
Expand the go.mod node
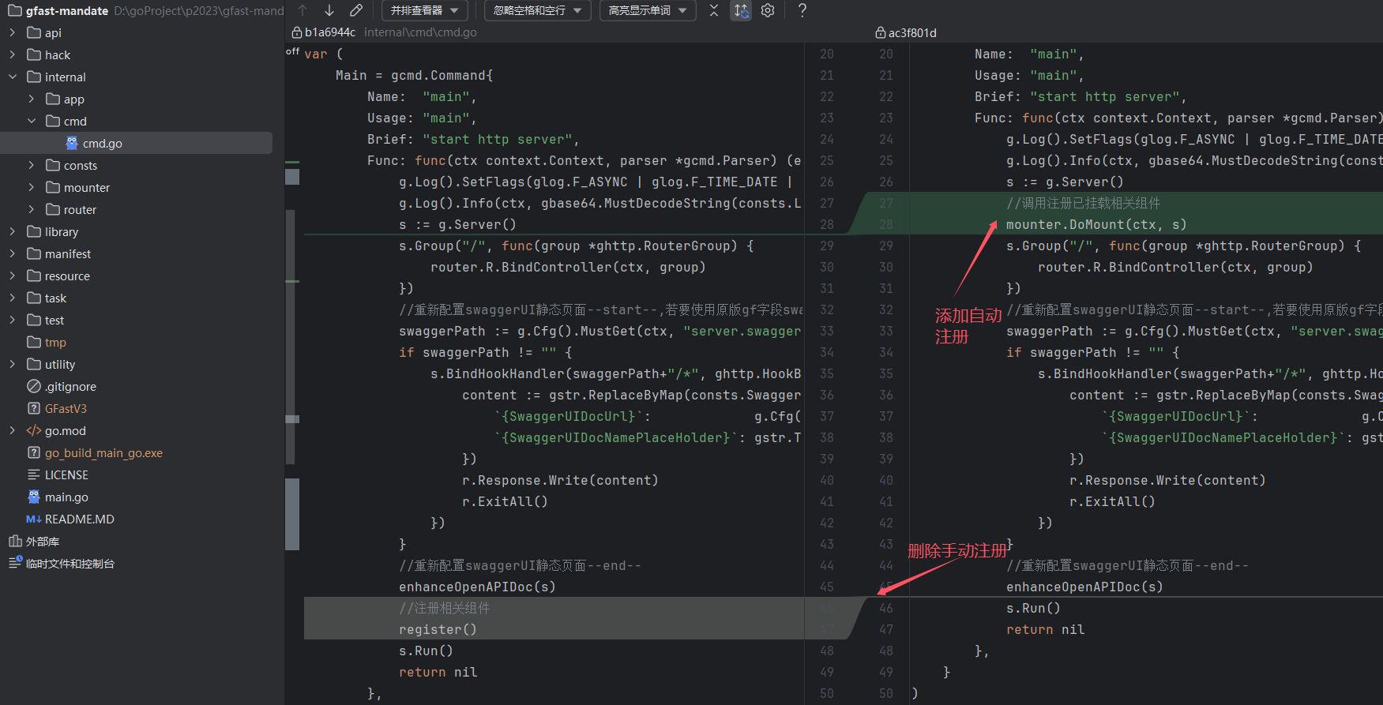(13, 430)
